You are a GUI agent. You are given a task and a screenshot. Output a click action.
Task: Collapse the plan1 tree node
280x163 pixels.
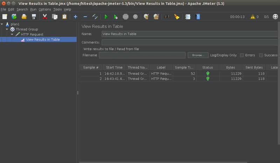click(2, 24)
